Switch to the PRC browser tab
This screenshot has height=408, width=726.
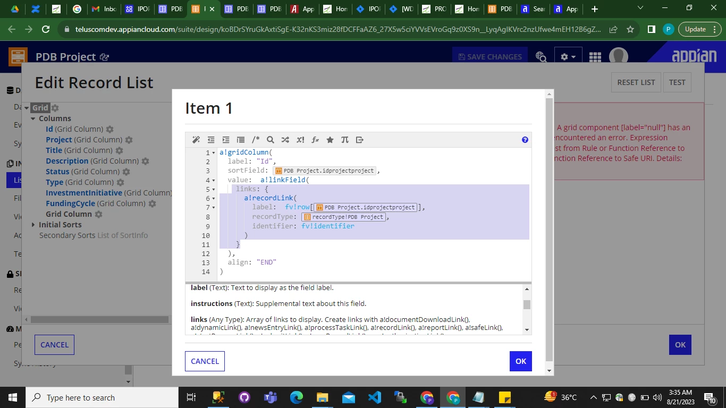click(433, 9)
